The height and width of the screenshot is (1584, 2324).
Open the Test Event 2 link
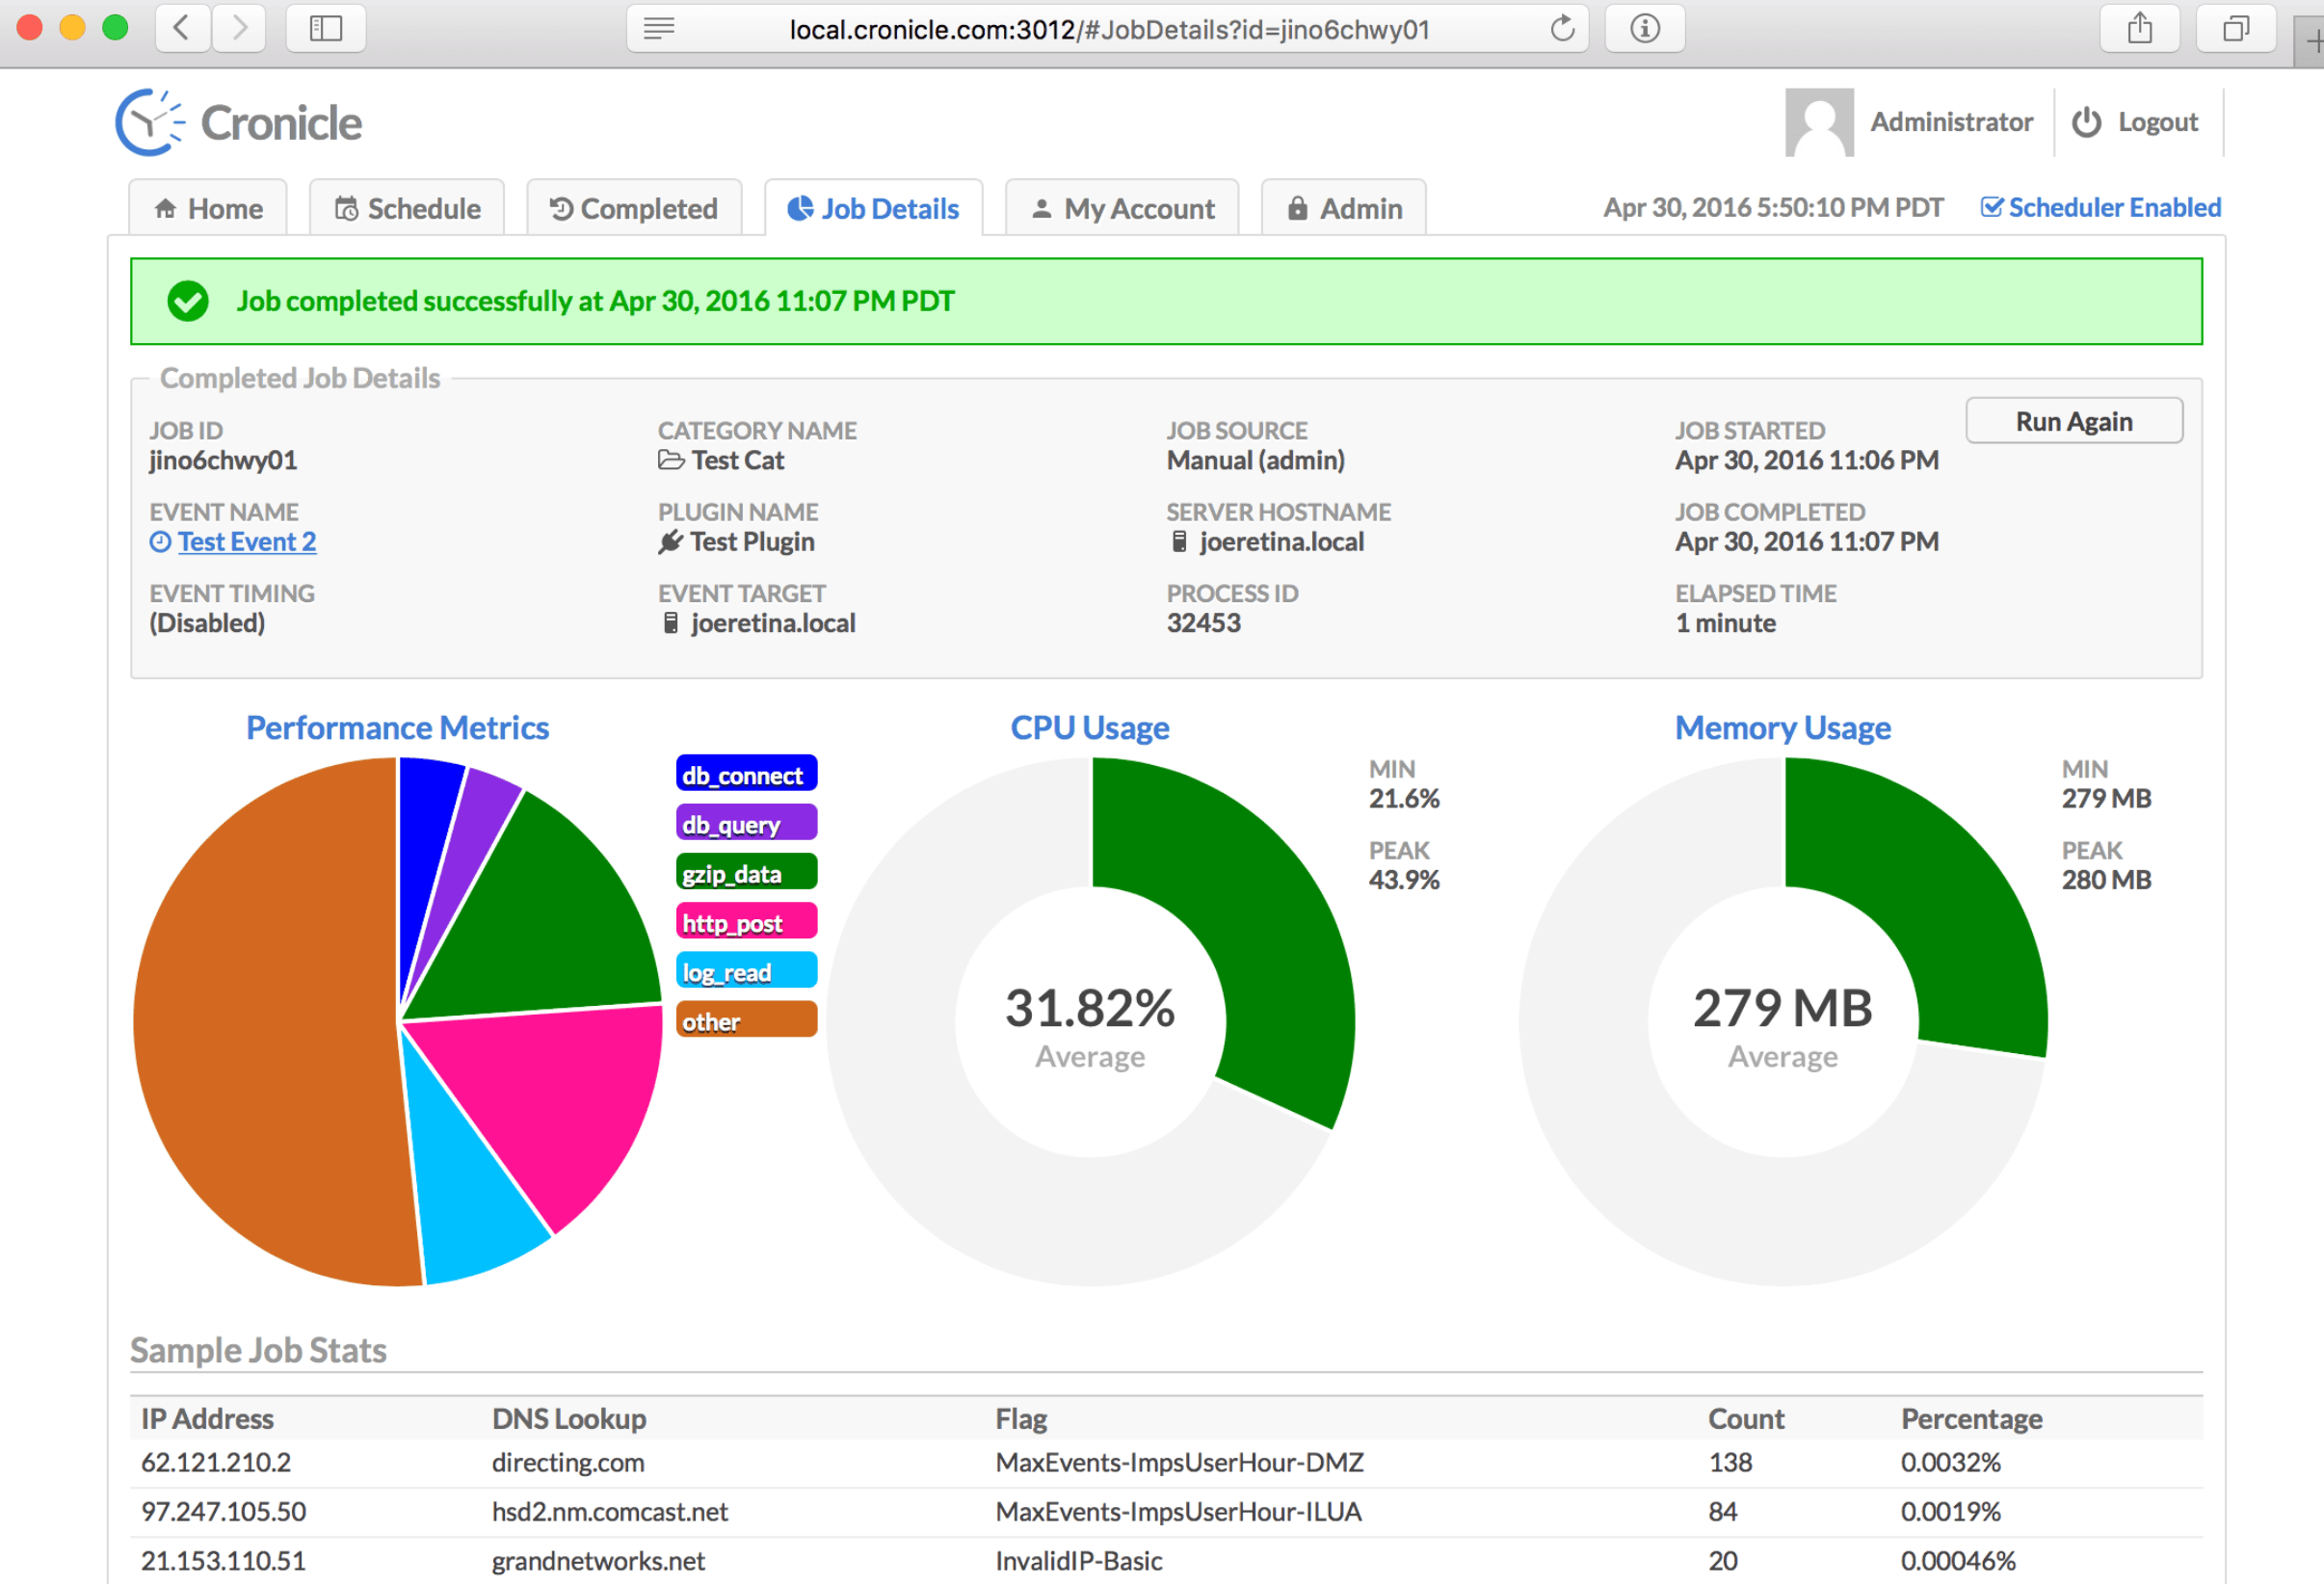[x=247, y=542]
